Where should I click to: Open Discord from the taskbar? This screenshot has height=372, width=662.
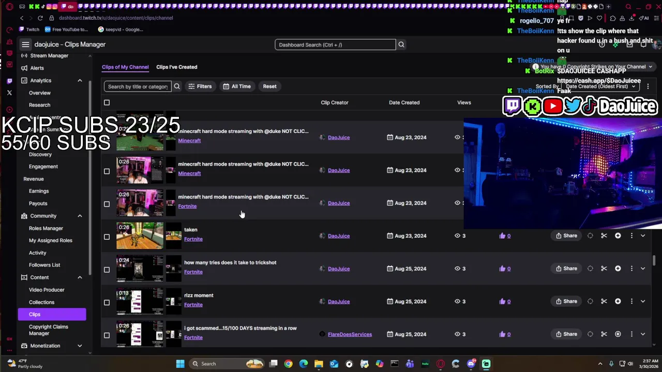[471, 364]
